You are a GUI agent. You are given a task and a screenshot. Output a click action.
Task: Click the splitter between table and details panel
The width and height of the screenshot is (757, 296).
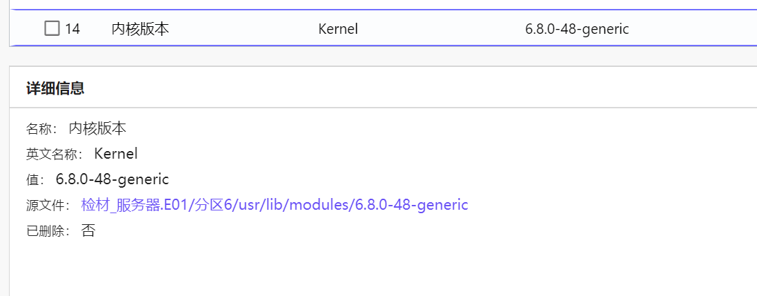tap(380, 56)
